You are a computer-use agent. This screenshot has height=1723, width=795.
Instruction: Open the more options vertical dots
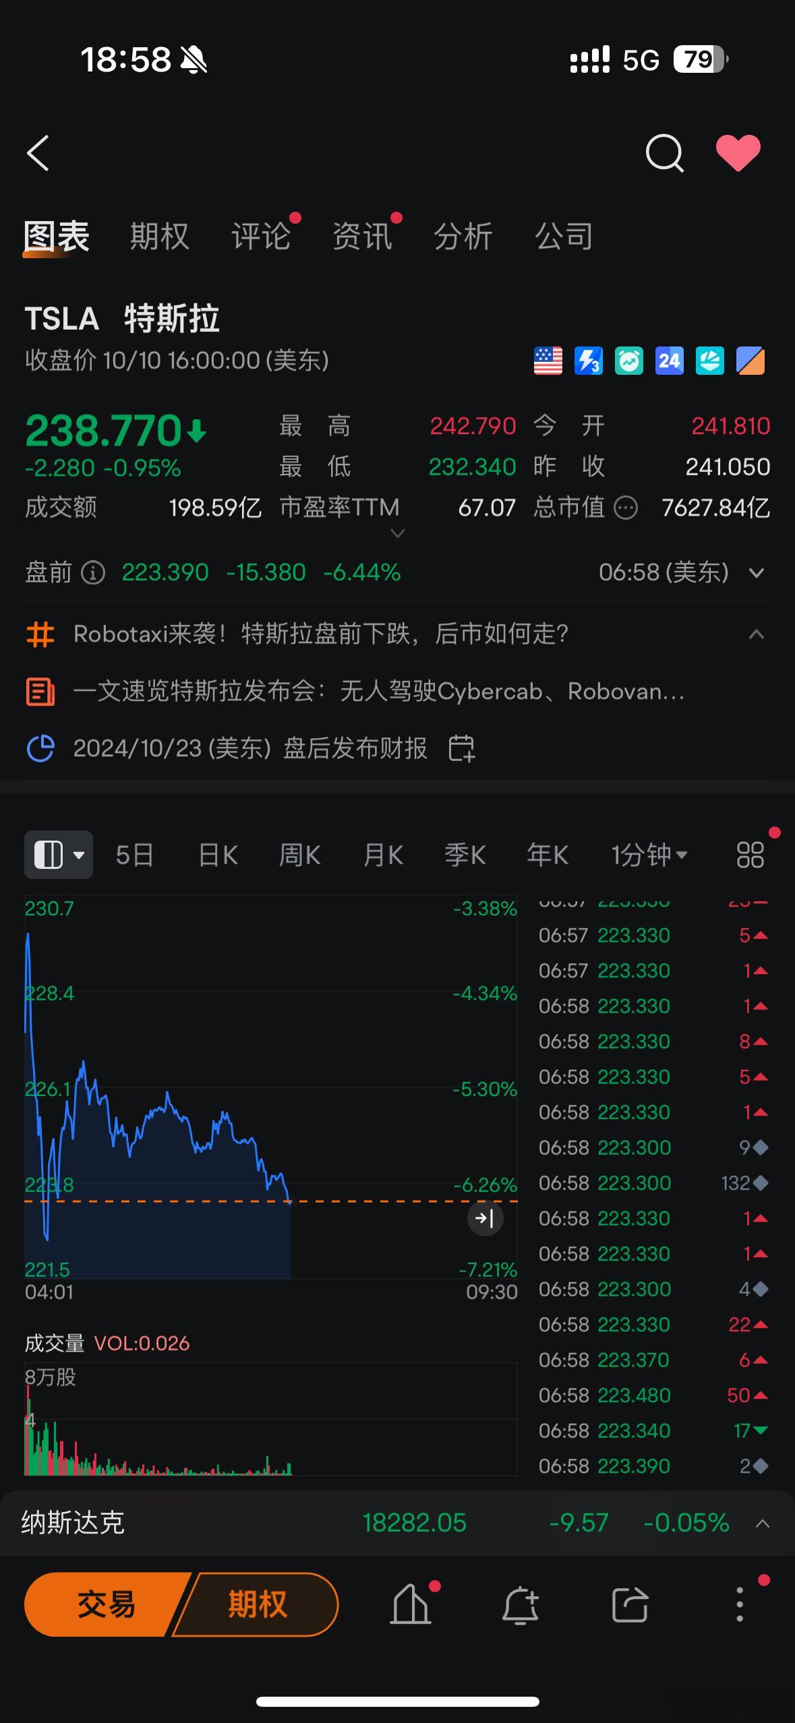740,1604
